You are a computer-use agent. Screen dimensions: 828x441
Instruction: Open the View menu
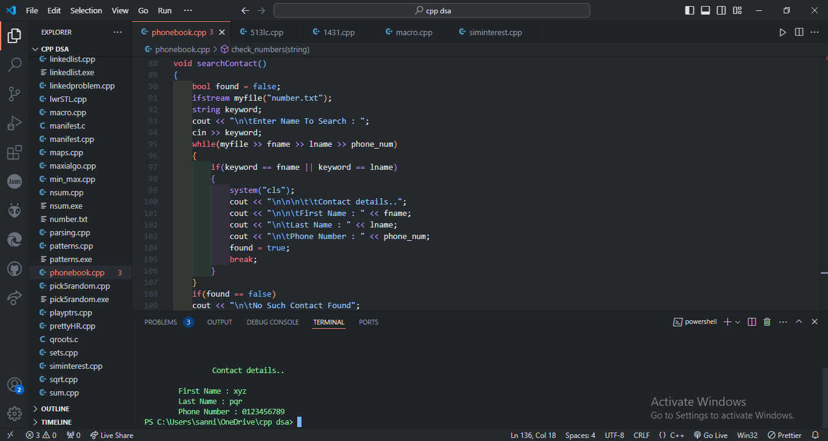pyautogui.click(x=120, y=10)
